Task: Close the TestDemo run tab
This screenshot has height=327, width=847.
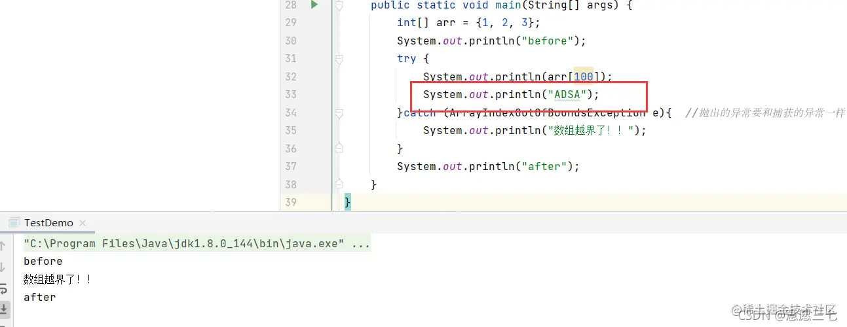Action: click(83, 224)
